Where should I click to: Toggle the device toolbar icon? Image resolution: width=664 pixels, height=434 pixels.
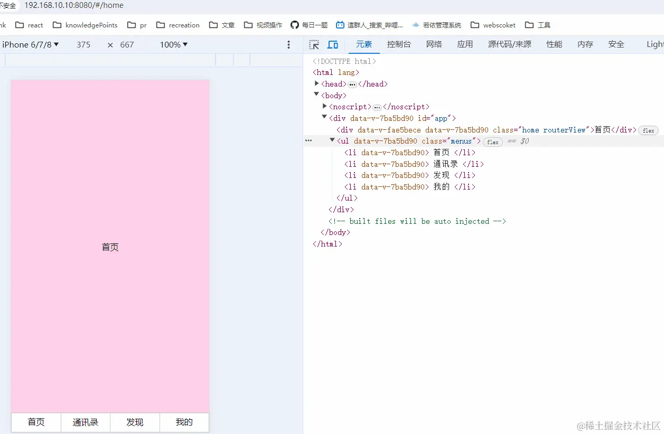(x=333, y=45)
